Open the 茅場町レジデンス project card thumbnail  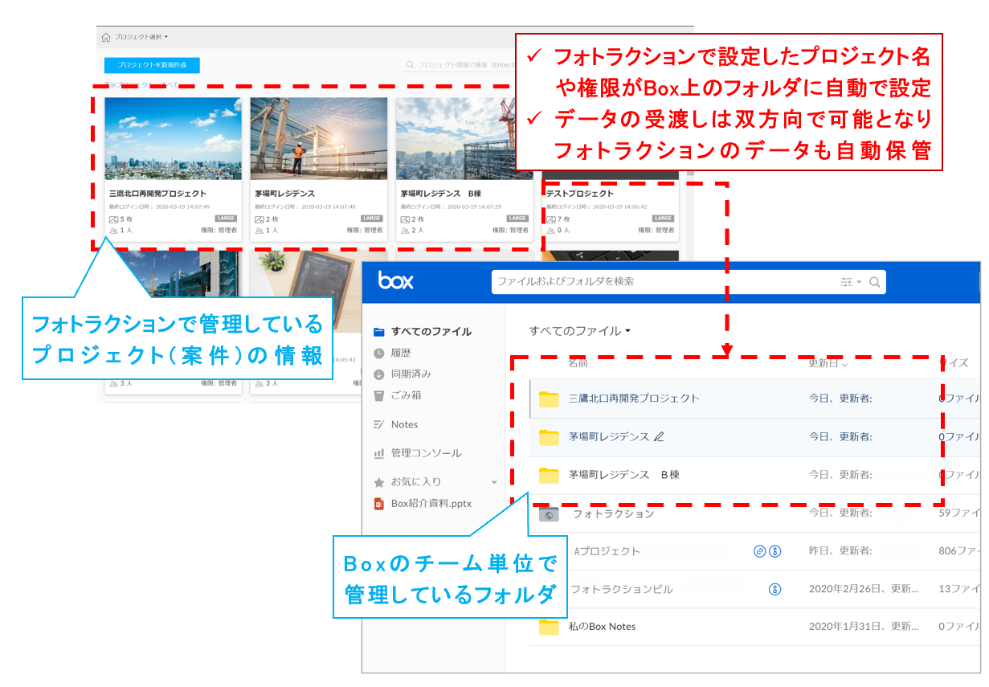pyautogui.click(x=319, y=138)
